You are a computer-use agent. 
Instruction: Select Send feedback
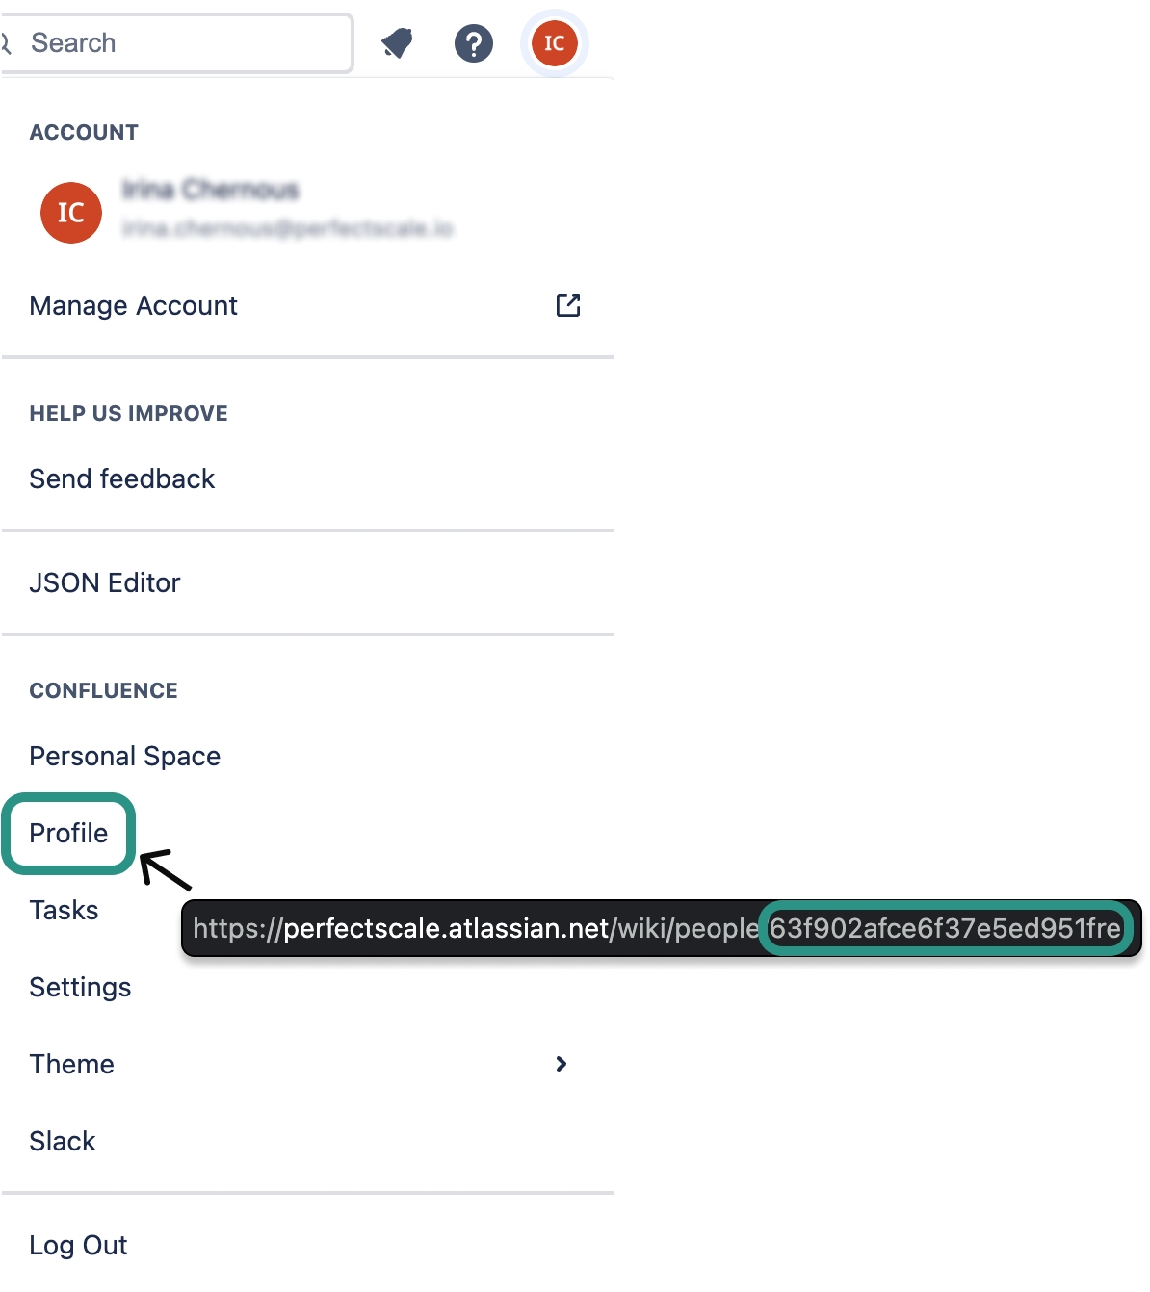[x=122, y=479]
